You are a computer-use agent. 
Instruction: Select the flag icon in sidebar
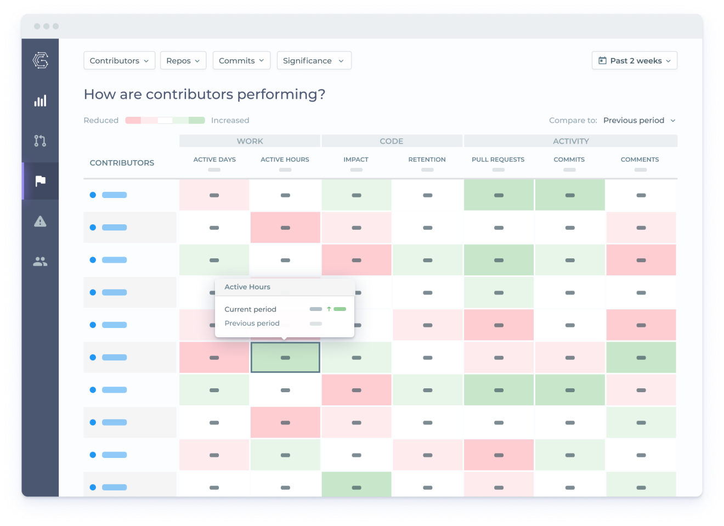(40, 181)
